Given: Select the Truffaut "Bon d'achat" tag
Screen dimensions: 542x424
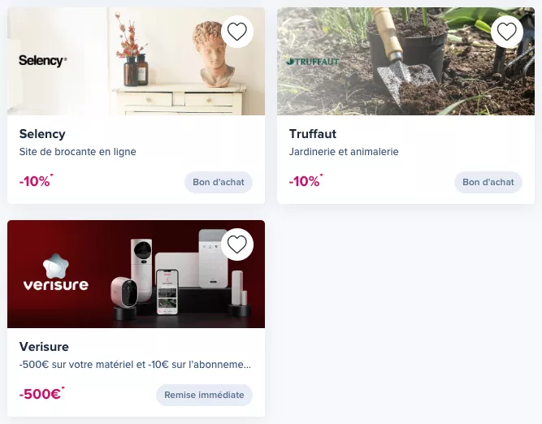Looking at the screenshot, I should click(488, 182).
